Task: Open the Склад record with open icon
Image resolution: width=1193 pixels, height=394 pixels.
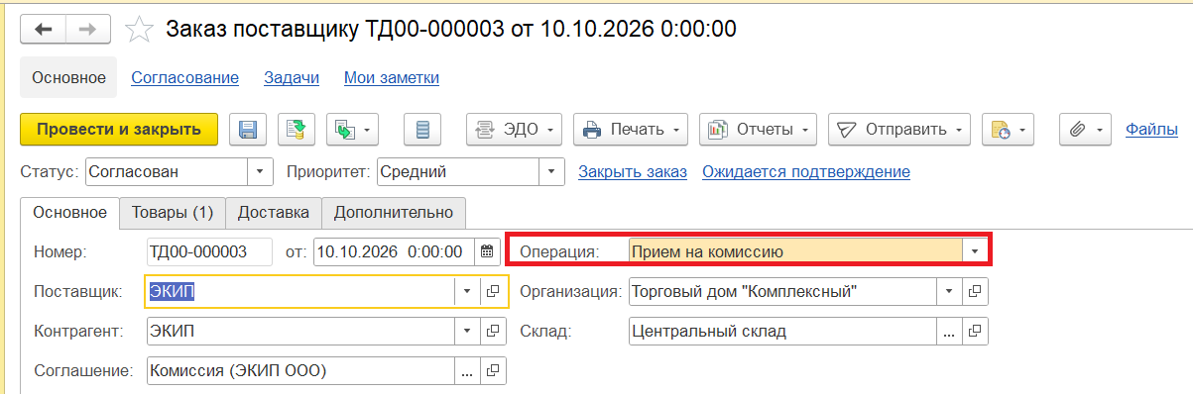Action: coord(975,331)
